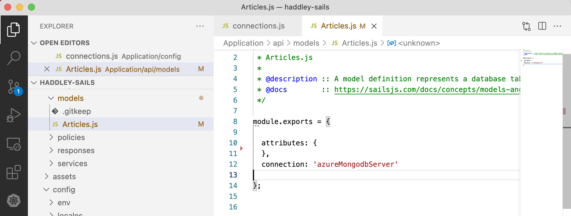The image size is (571, 216).
Task: Open the Kubernetes view icon
Action: [x=13, y=200]
